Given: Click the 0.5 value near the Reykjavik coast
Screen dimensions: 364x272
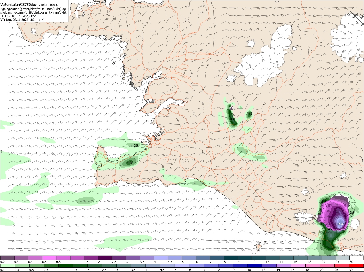Looking at the screenshot, I should coord(136,145).
